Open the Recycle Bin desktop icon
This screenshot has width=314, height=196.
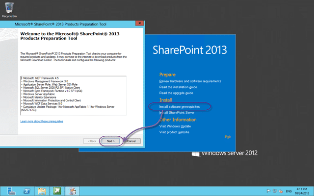[x=9, y=10]
